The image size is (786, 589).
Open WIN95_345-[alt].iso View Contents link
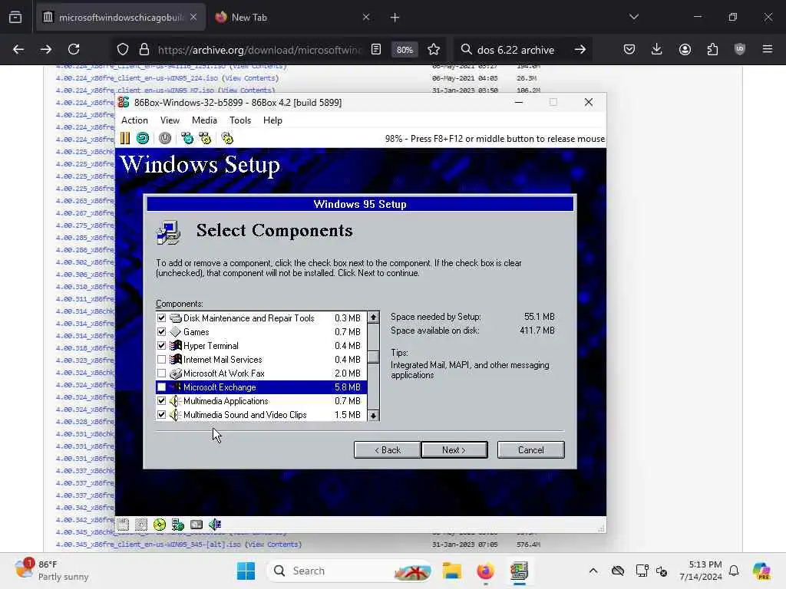[x=273, y=545]
